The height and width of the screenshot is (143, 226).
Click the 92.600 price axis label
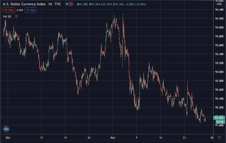(x=219, y=90)
